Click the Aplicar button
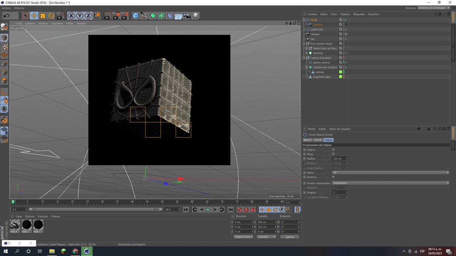This screenshot has width=456, height=256. click(x=290, y=237)
